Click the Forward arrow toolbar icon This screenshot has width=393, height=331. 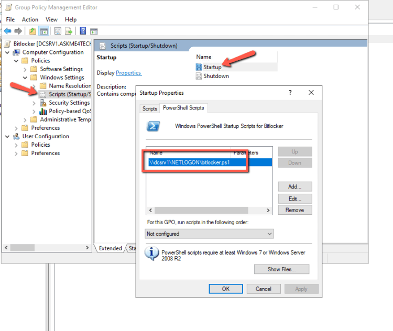[18, 31]
